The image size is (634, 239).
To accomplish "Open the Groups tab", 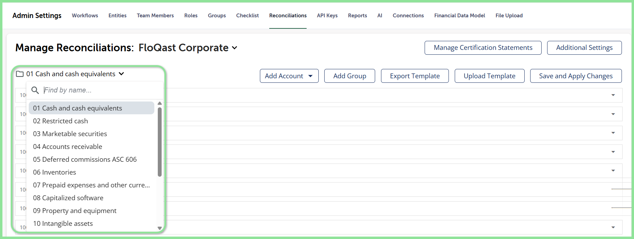I will click(217, 16).
